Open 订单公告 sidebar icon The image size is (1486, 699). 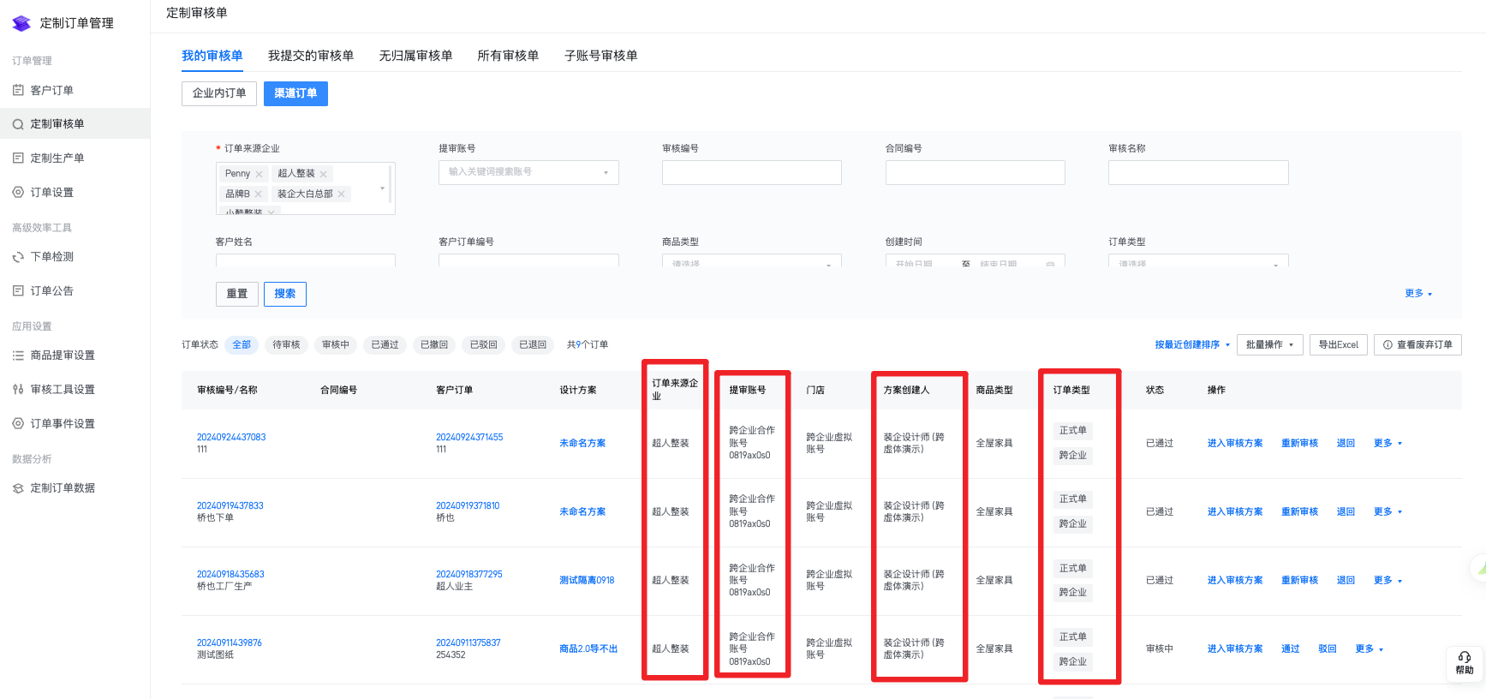[x=18, y=291]
